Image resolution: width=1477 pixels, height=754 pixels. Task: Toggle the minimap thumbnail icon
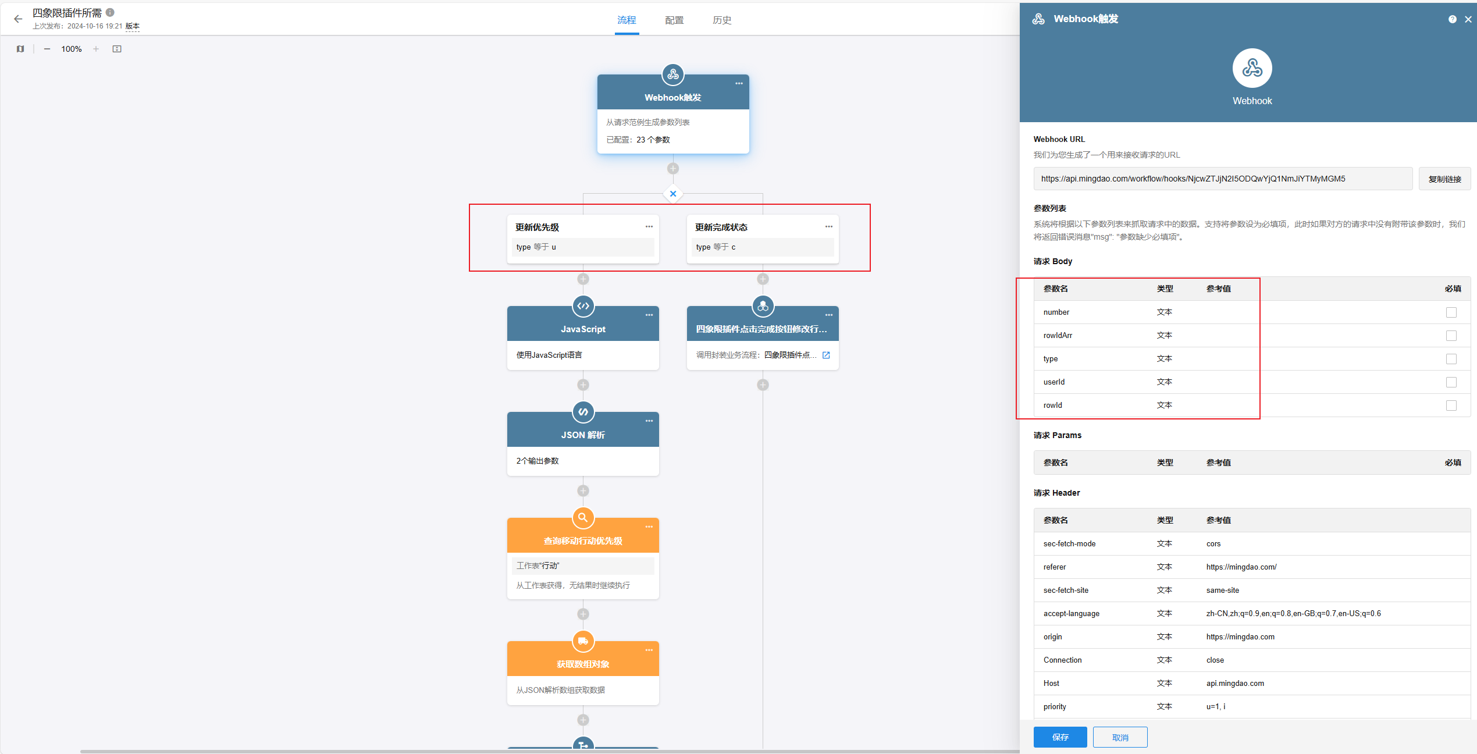[20, 49]
